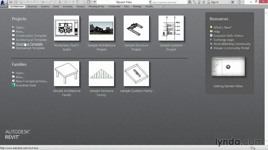
Task: Expand the Measure tool dropdown arrow
Action: [47, 2]
